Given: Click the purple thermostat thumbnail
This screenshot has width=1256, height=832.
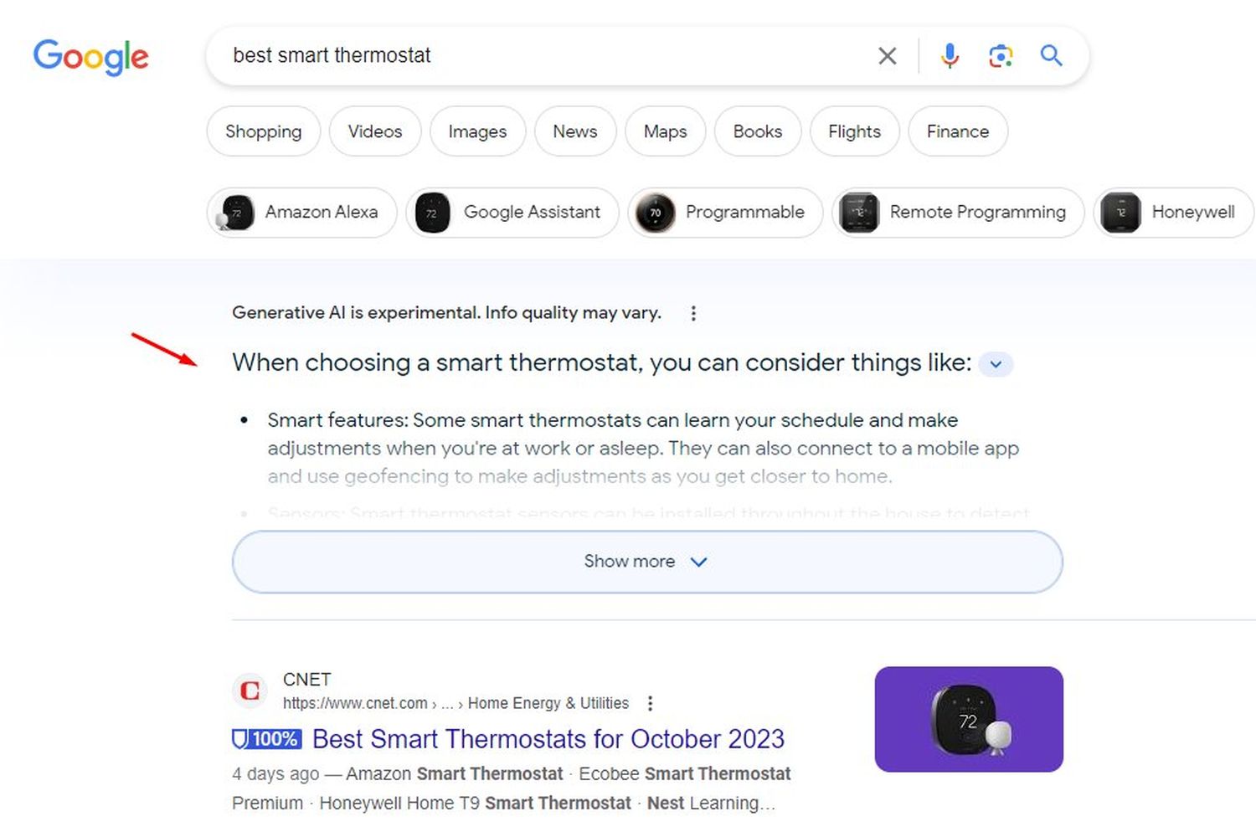Looking at the screenshot, I should coord(969,719).
